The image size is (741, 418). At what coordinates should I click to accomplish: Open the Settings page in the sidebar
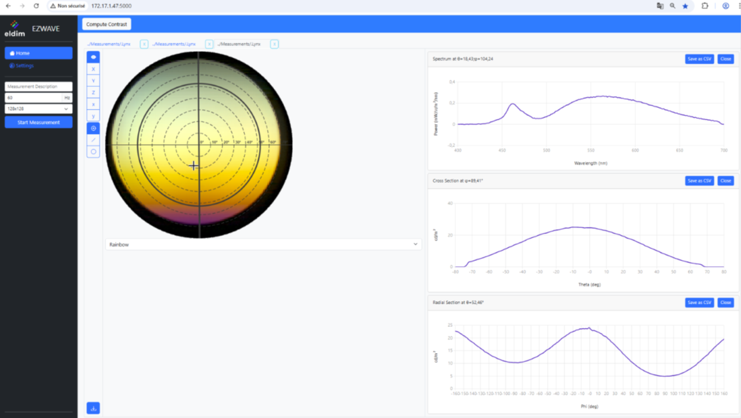click(24, 65)
